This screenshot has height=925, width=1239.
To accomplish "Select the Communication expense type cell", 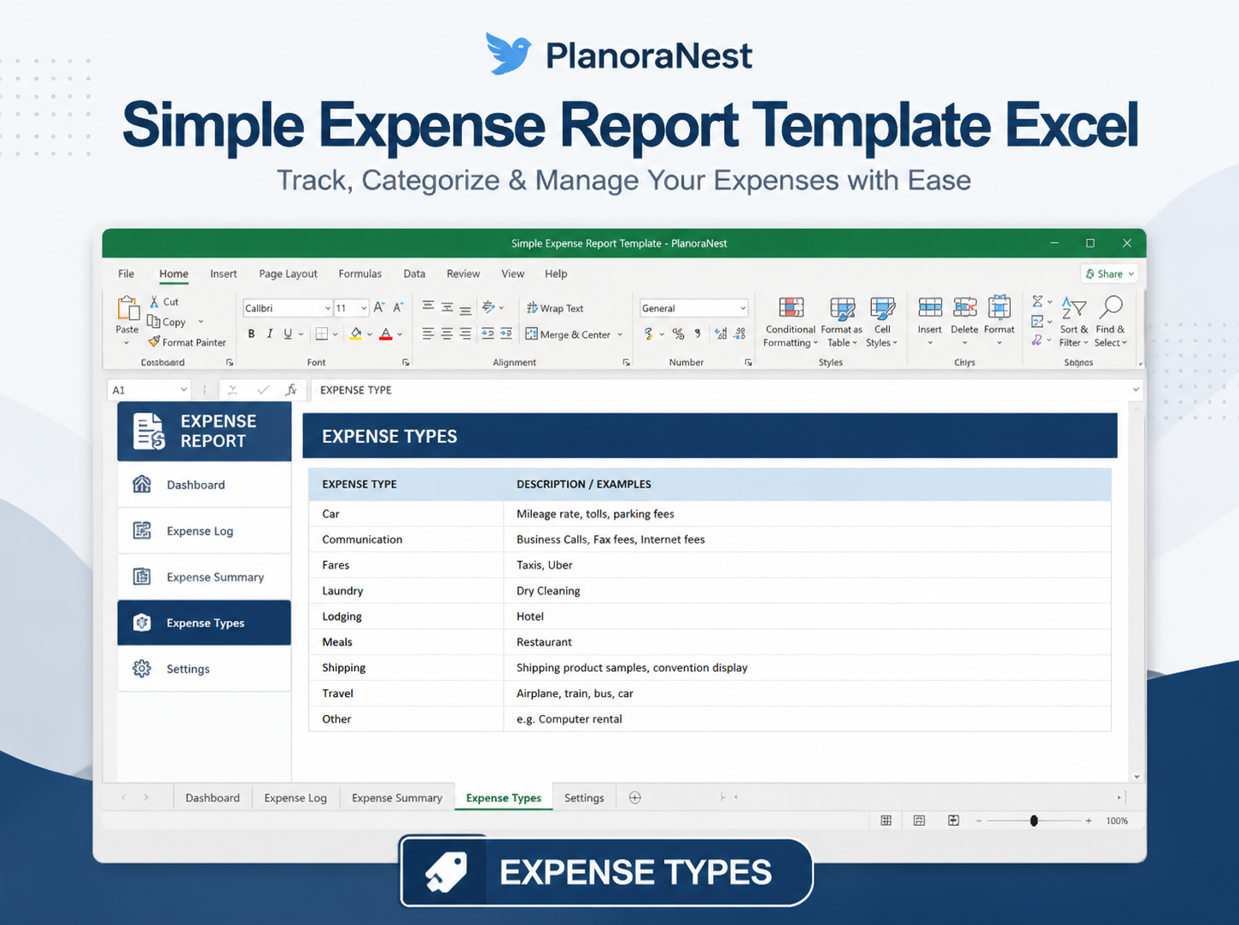I will pyautogui.click(x=406, y=539).
